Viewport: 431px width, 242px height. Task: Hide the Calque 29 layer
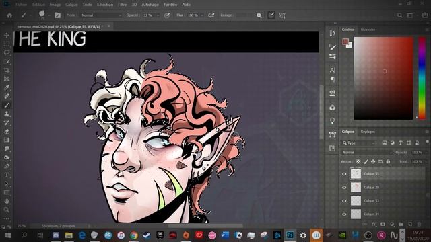(x=344, y=188)
